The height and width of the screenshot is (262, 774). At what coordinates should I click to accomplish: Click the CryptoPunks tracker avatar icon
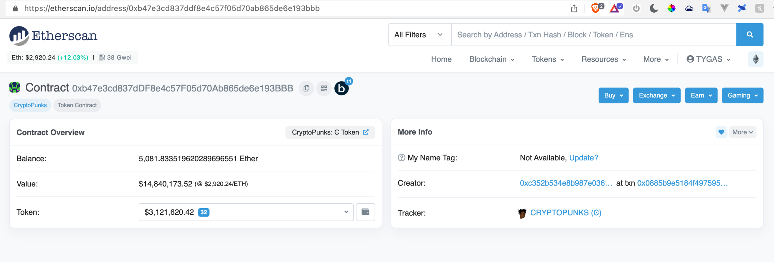coord(522,213)
